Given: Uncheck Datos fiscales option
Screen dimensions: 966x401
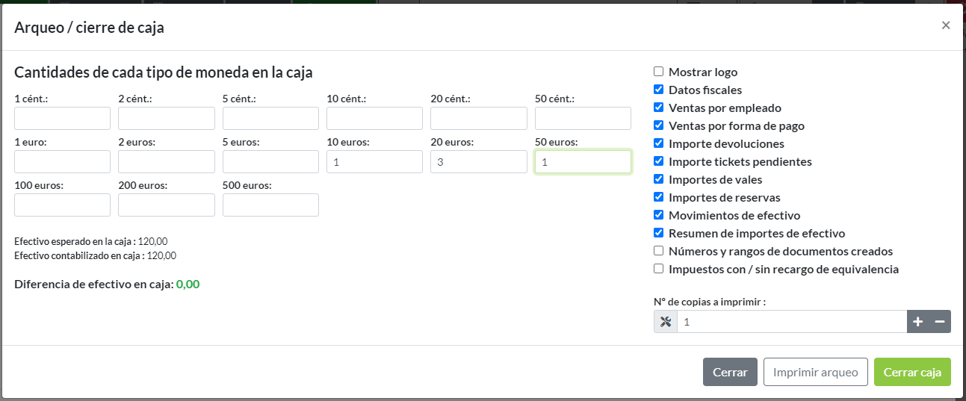Looking at the screenshot, I should pos(658,90).
